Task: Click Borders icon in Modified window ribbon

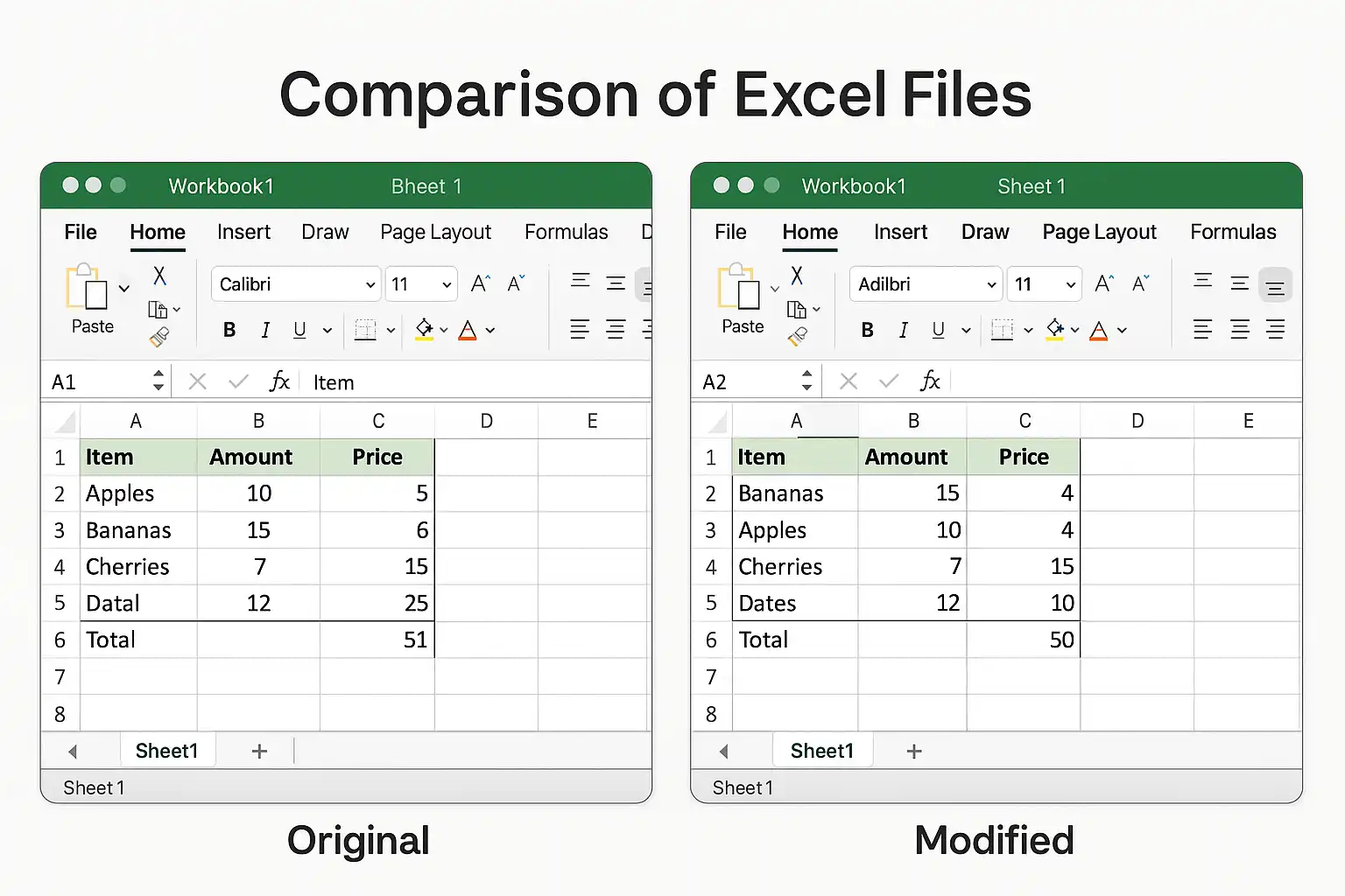Action: [1002, 330]
